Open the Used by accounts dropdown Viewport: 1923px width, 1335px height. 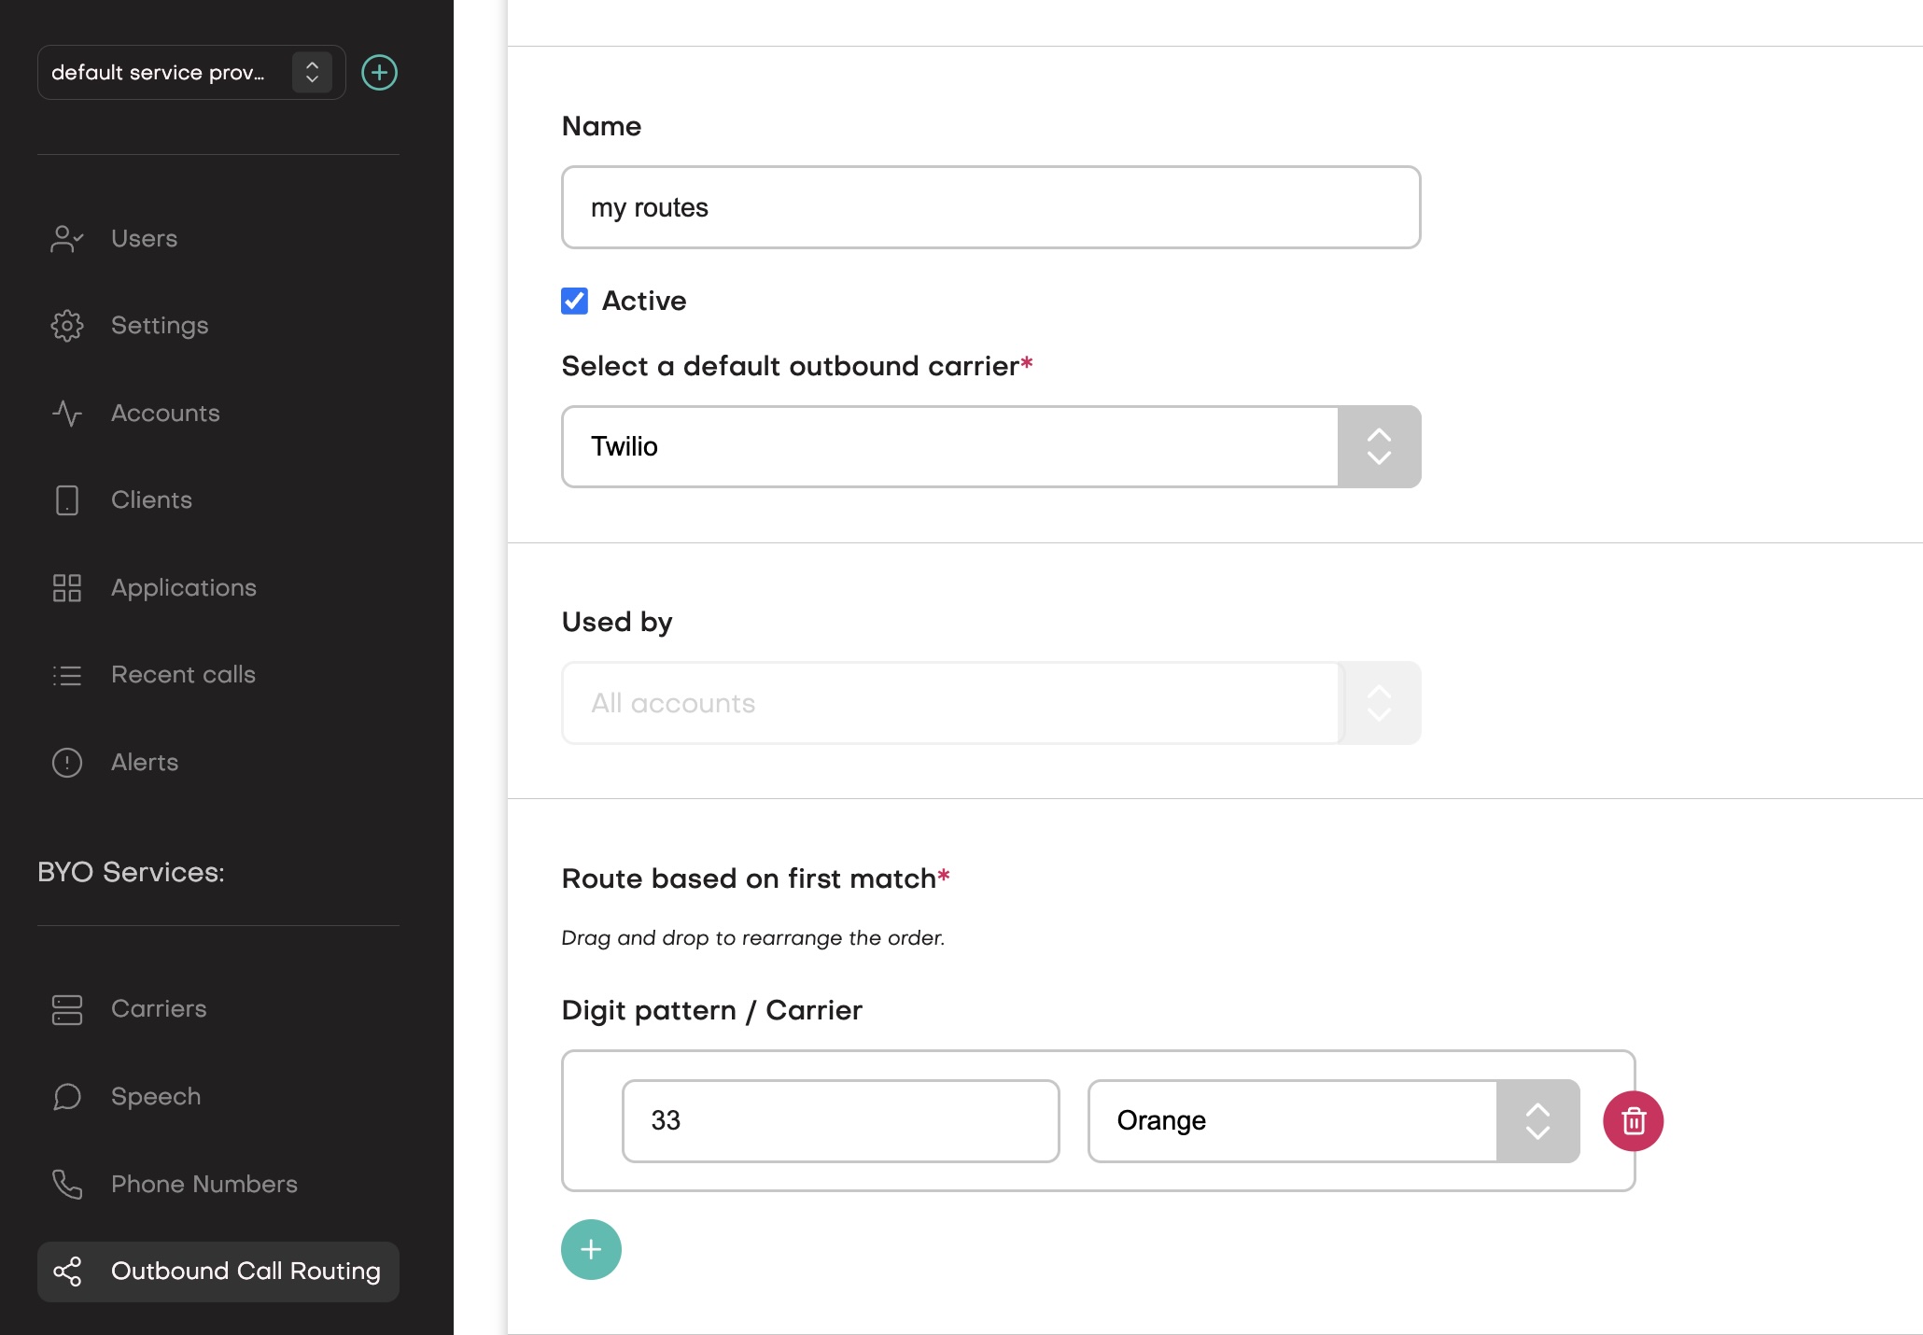(1381, 703)
